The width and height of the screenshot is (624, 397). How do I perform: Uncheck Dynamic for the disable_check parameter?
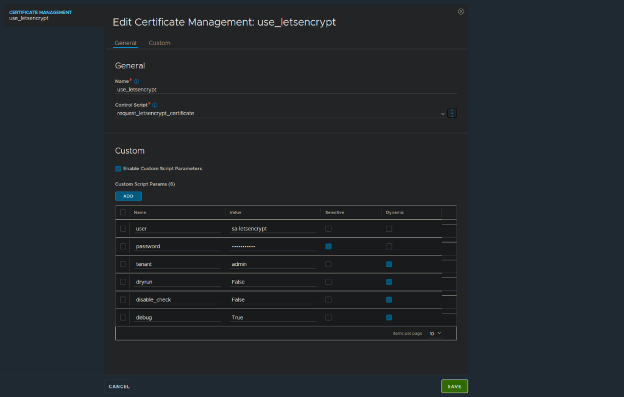389,300
